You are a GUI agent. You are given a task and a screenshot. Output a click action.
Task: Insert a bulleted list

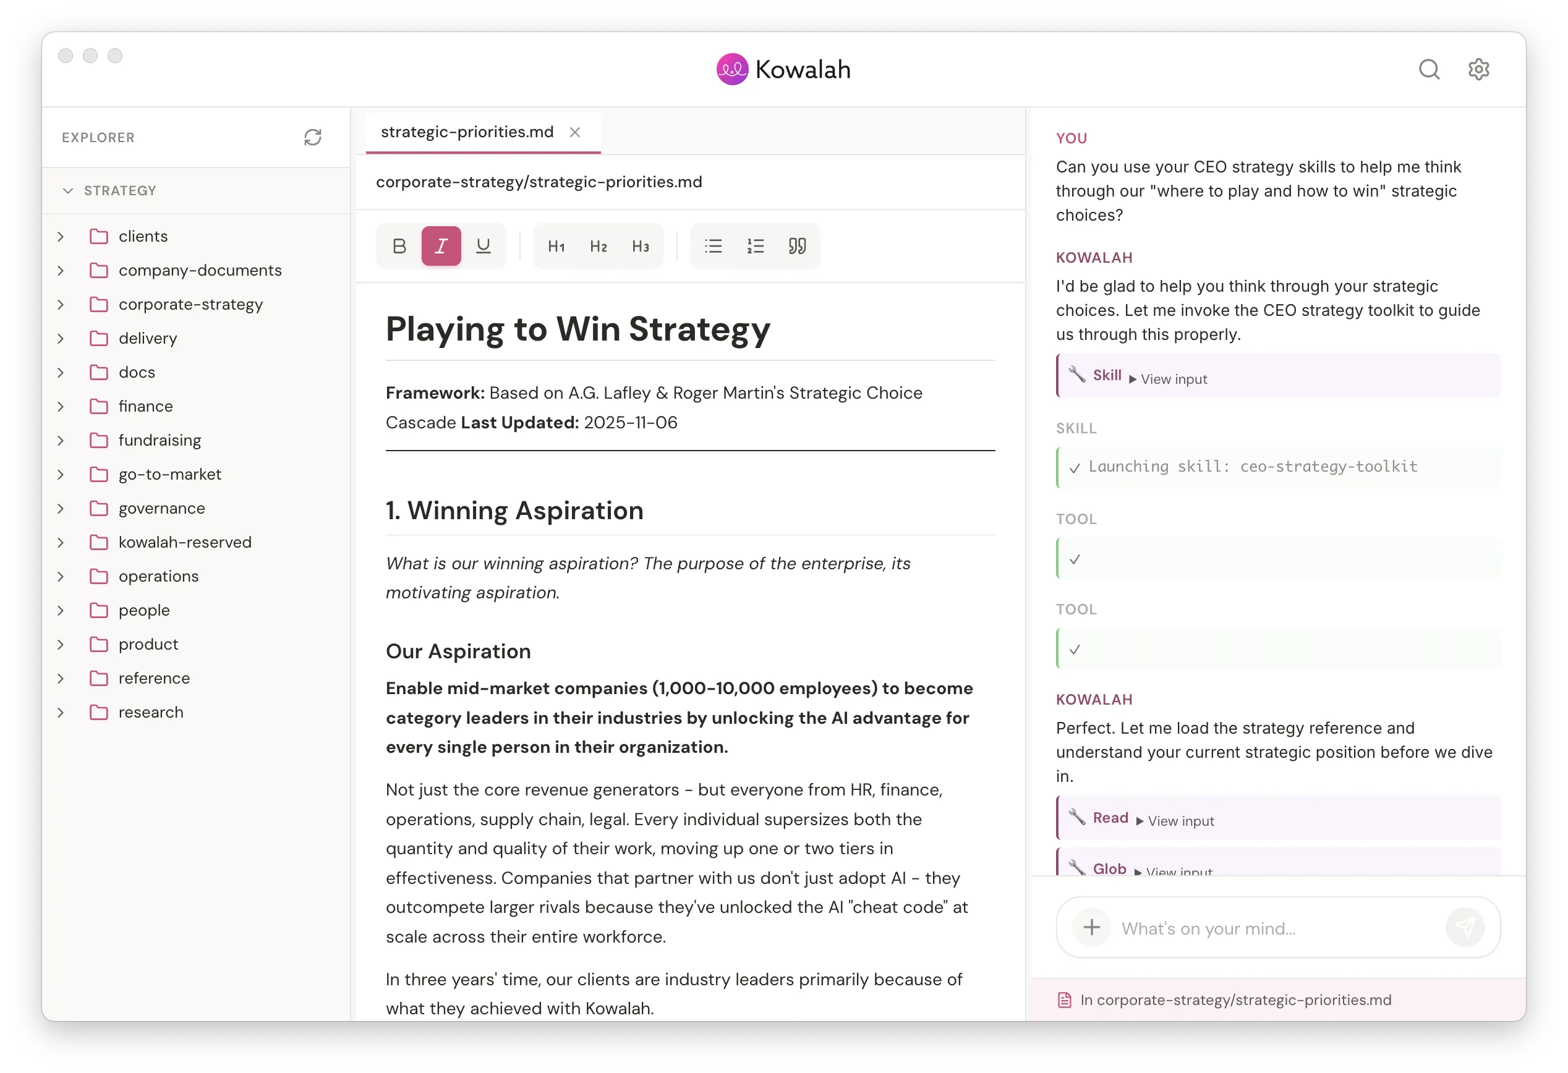click(713, 245)
